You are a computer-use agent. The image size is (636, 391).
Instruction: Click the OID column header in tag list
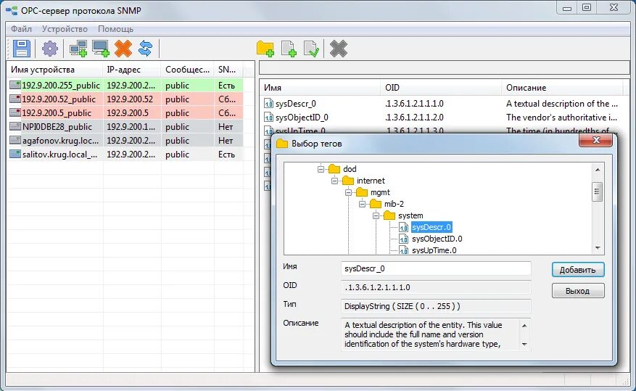441,88
